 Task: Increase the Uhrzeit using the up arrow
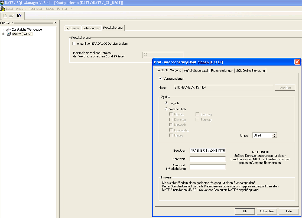[275, 134]
